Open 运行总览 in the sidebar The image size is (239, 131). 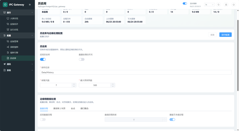click(x=17, y=30)
